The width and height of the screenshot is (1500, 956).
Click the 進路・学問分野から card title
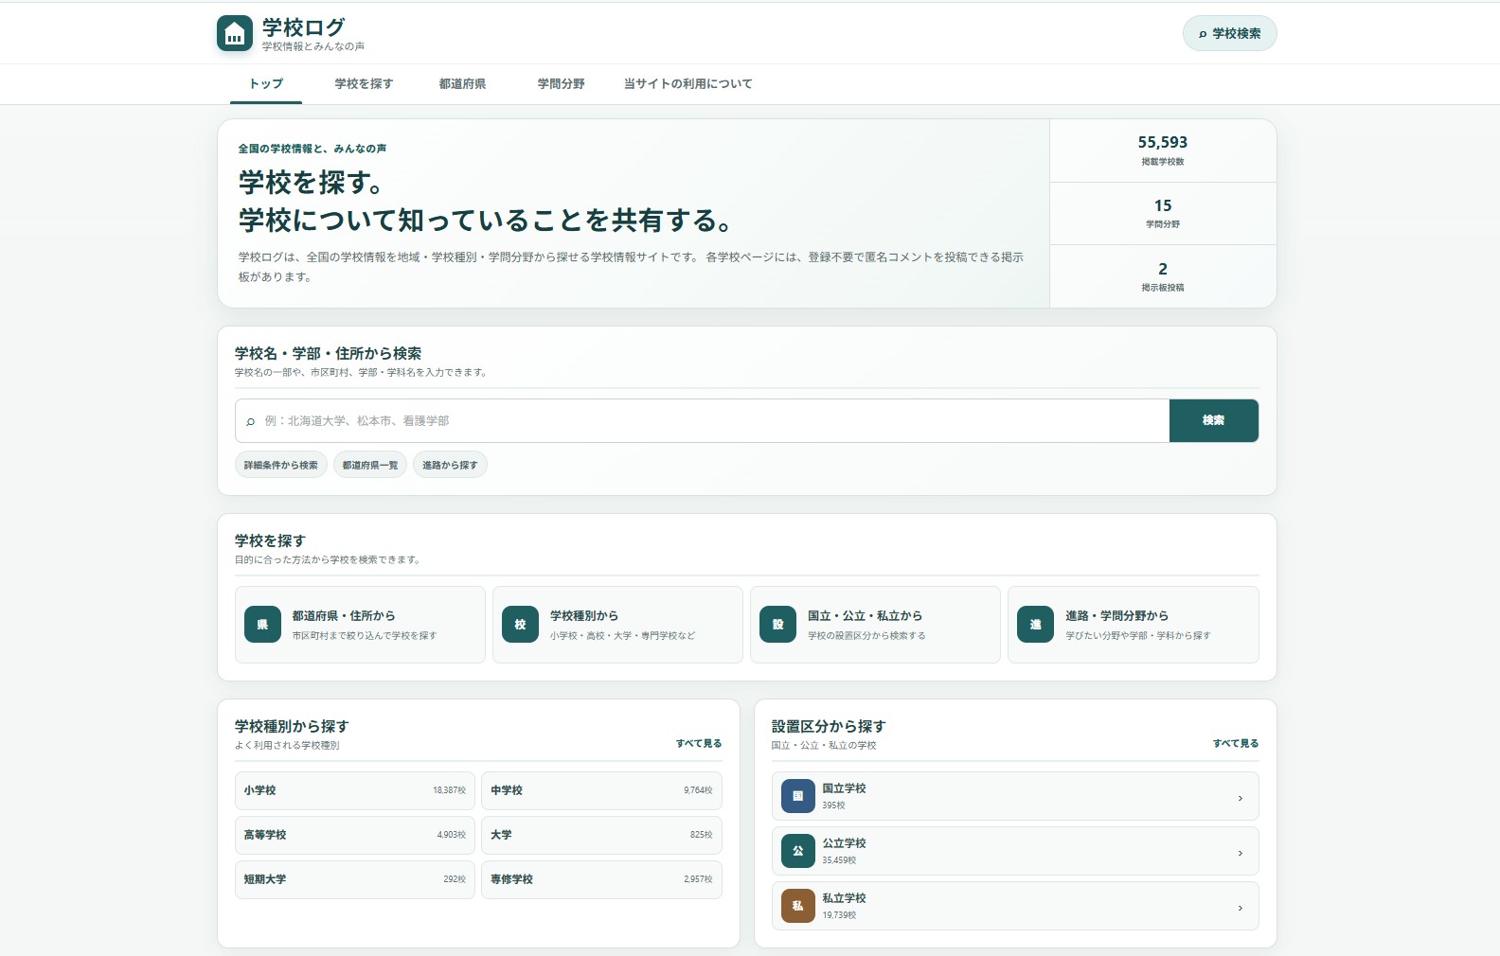[x=1116, y=616]
